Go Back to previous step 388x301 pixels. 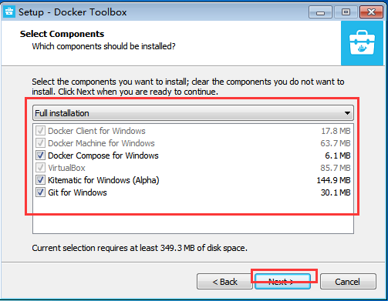pyautogui.click(x=224, y=282)
